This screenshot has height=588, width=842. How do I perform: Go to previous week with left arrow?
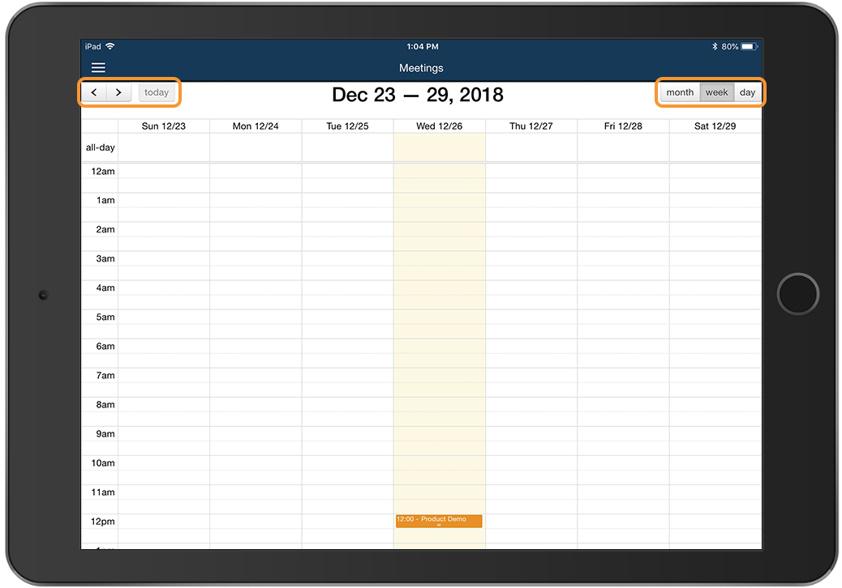[94, 92]
